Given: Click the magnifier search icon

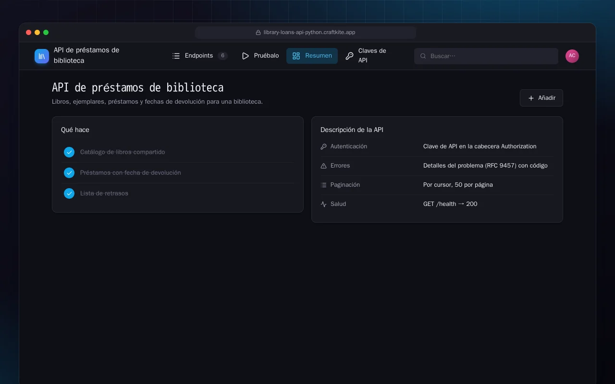Looking at the screenshot, I should 423,56.
